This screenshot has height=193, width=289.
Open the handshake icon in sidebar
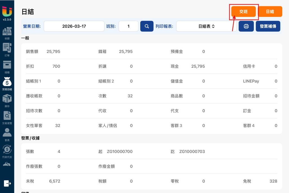pyautogui.click(x=7, y=164)
